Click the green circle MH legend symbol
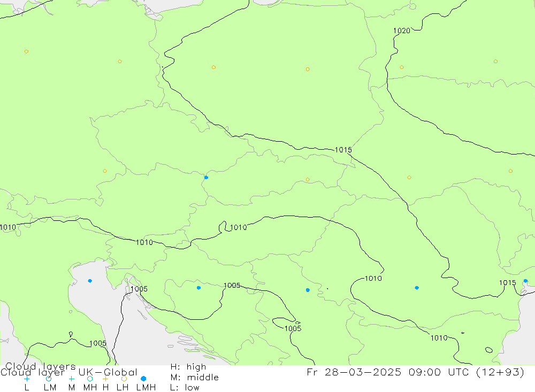The height and width of the screenshot is (392, 535). [x=90, y=379]
